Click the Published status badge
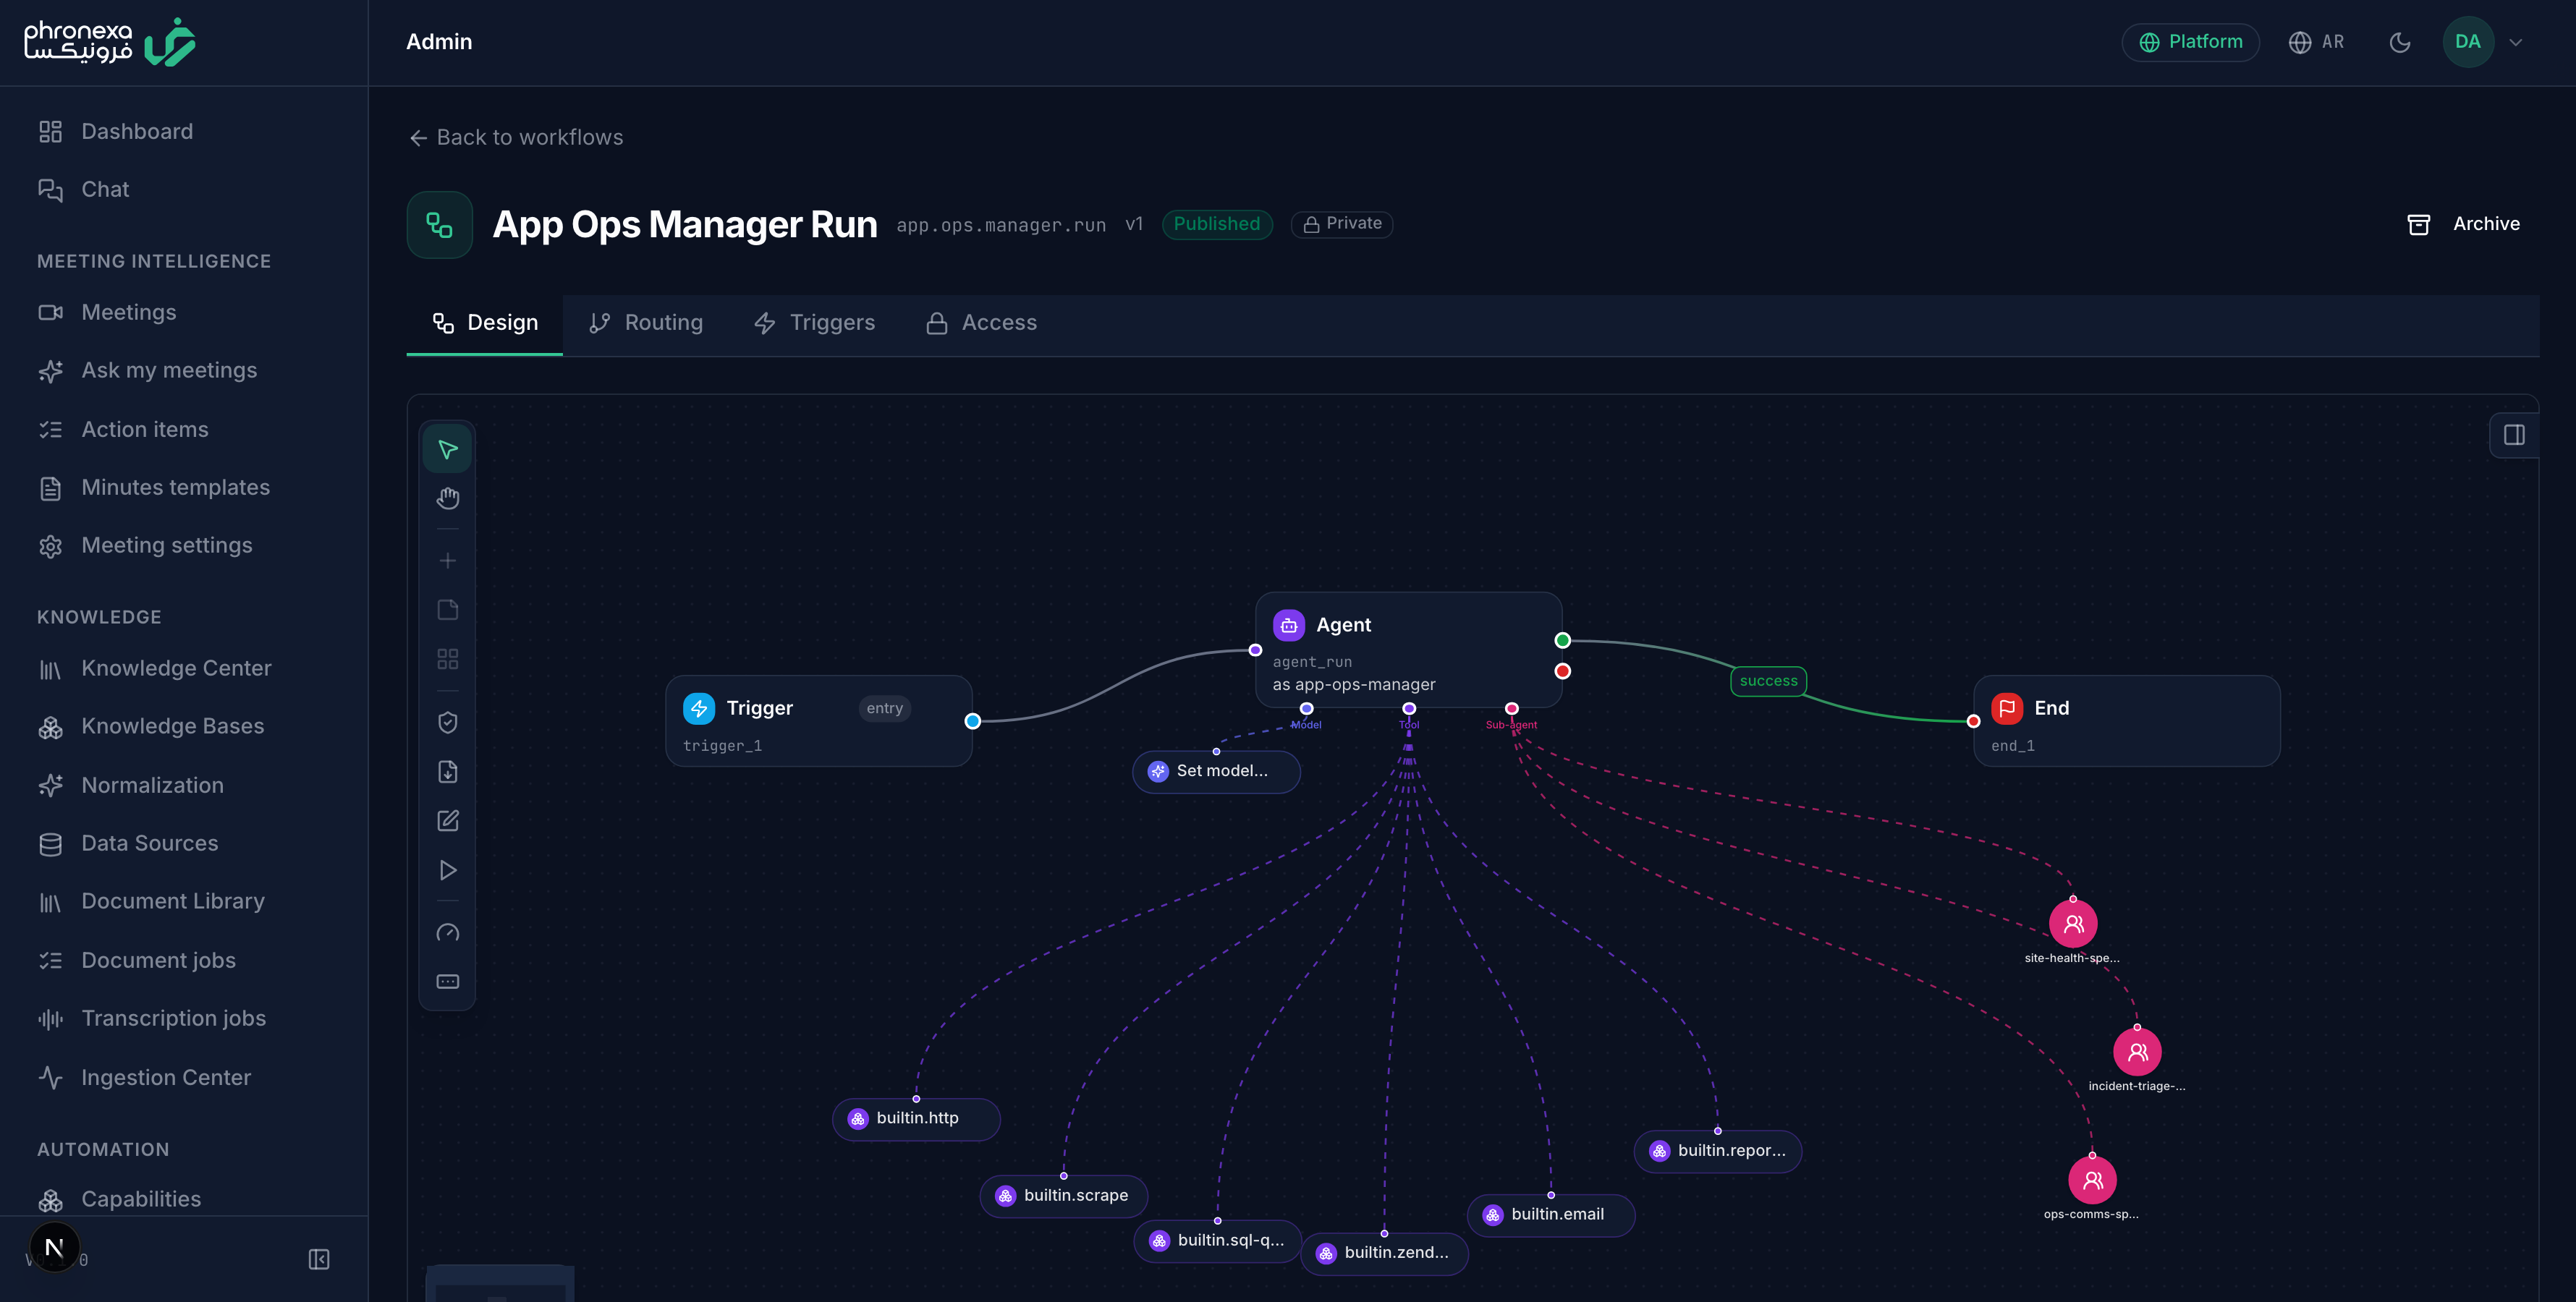This screenshot has height=1302, width=2576. pyautogui.click(x=1217, y=224)
